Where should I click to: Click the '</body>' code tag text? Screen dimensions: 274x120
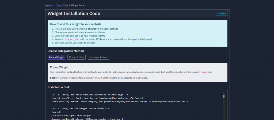click(x=203, y=72)
